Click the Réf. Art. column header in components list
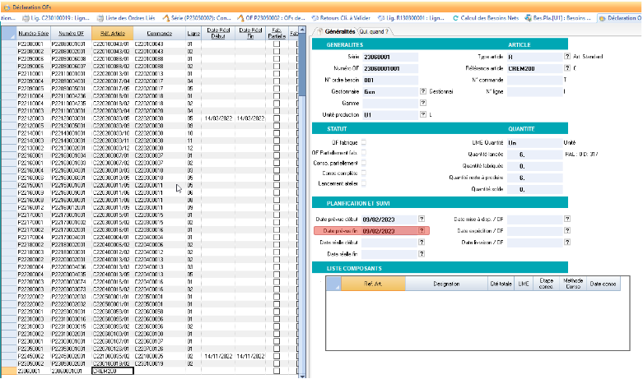 tap(374, 283)
